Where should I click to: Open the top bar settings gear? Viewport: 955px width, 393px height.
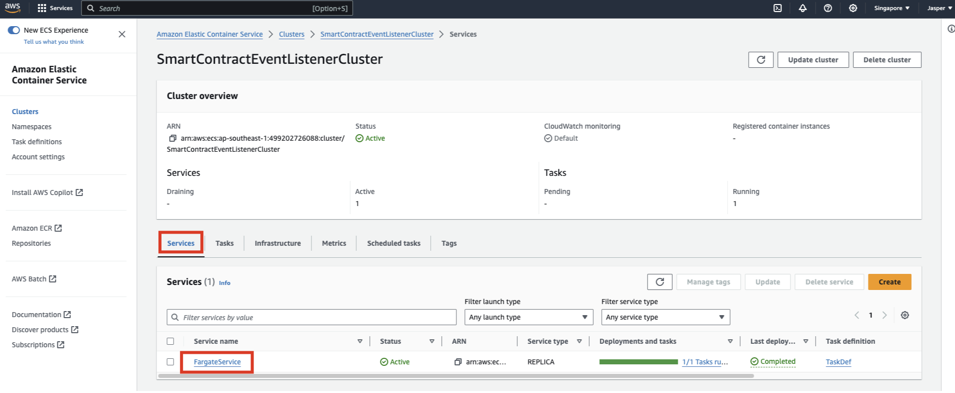853,8
